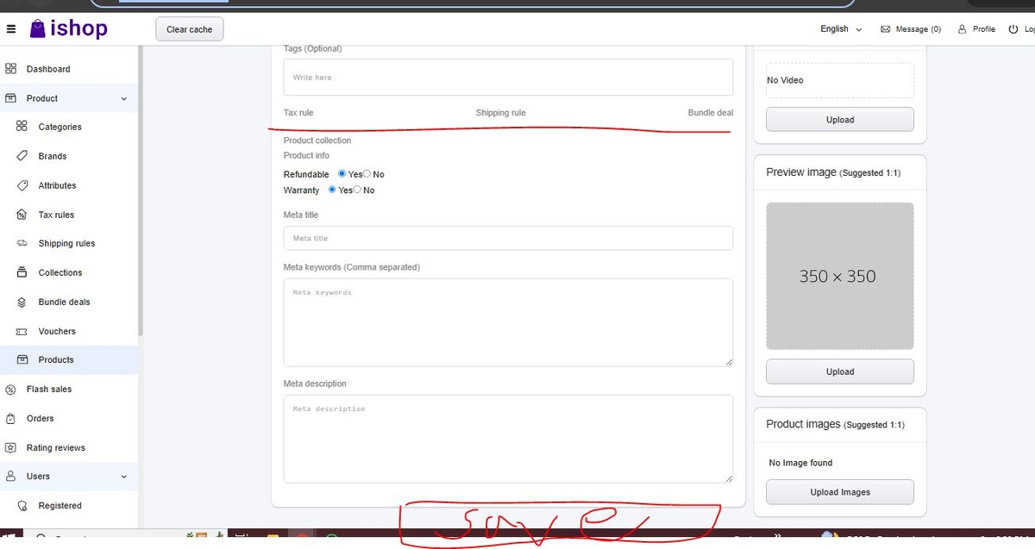Select Yes for Refundable
Image resolution: width=1035 pixels, height=549 pixels.
click(x=342, y=174)
